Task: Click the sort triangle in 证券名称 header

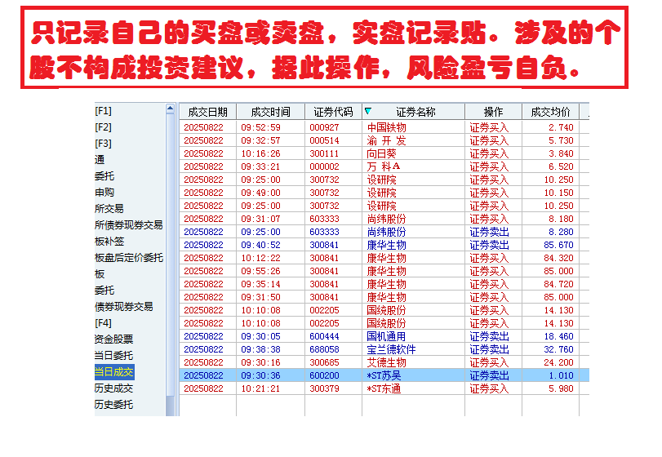Action: click(367, 111)
